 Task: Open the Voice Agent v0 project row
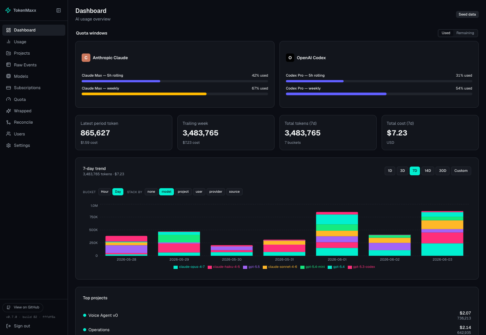[277, 315]
